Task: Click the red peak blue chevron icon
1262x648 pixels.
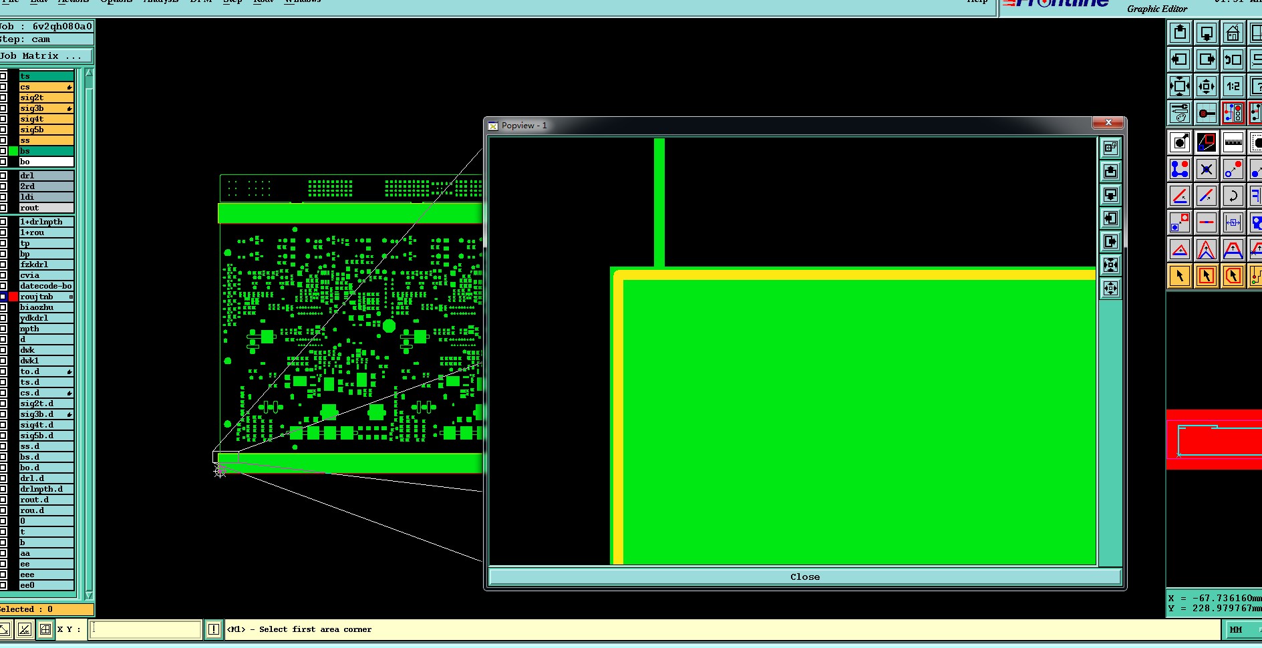Action: (1207, 250)
